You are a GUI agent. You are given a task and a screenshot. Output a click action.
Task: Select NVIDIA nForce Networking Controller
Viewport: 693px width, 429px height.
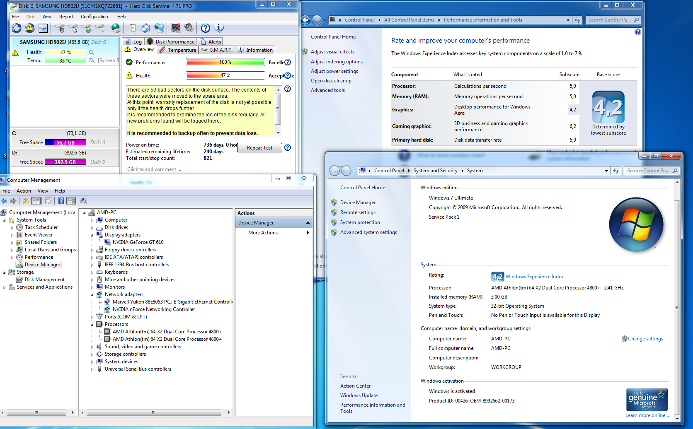click(x=154, y=309)
